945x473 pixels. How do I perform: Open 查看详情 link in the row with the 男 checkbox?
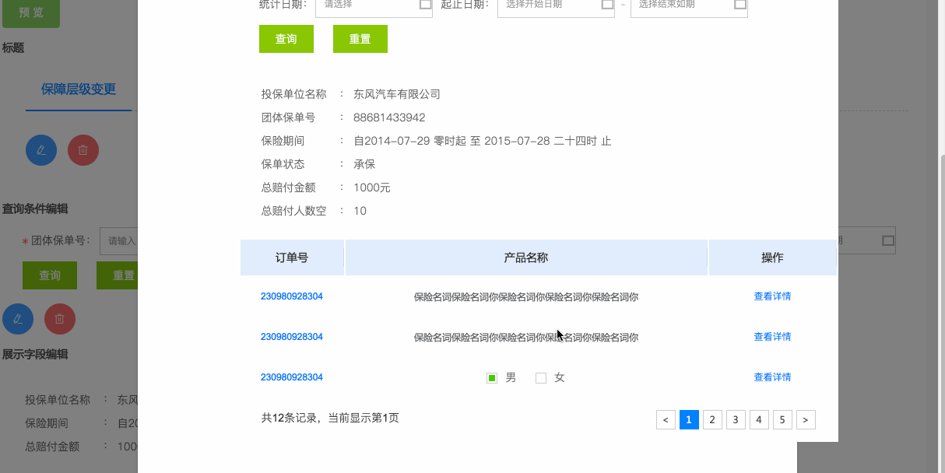tap(772, 377)
